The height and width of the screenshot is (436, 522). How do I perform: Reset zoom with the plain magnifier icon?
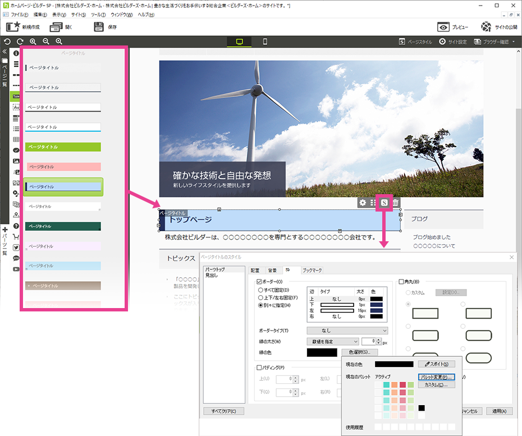coord(59,42)
